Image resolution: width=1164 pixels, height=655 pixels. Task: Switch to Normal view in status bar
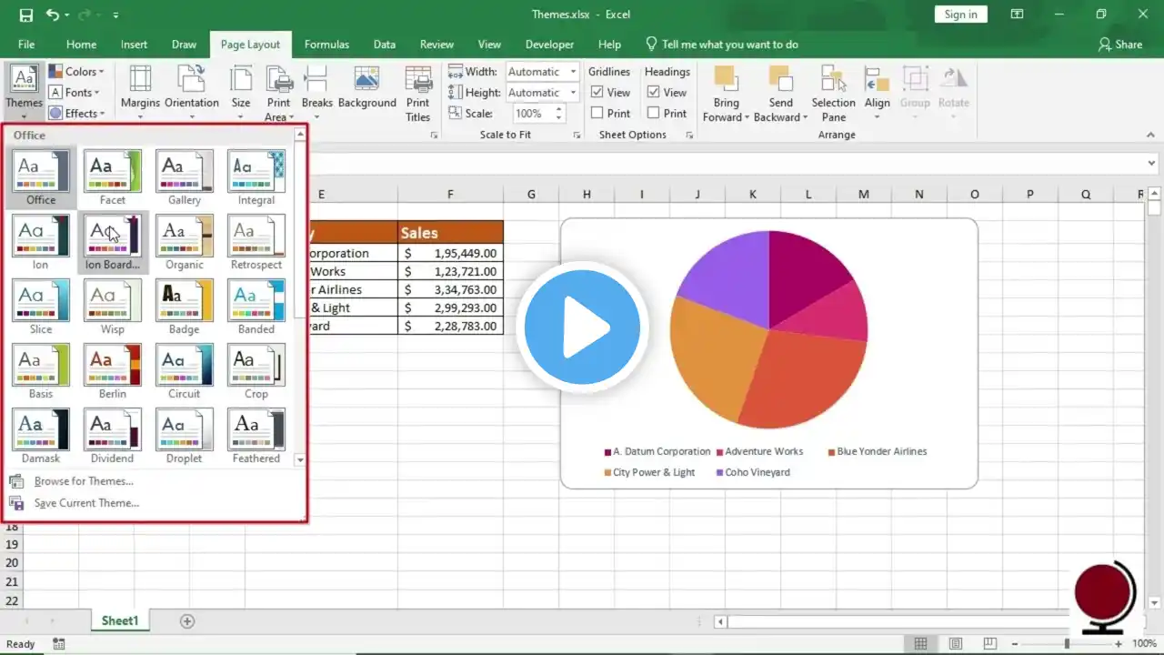(921, 644)
